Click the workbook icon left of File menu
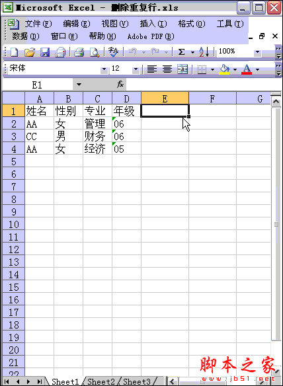This screenshot has width=283, height=386. 13,24
